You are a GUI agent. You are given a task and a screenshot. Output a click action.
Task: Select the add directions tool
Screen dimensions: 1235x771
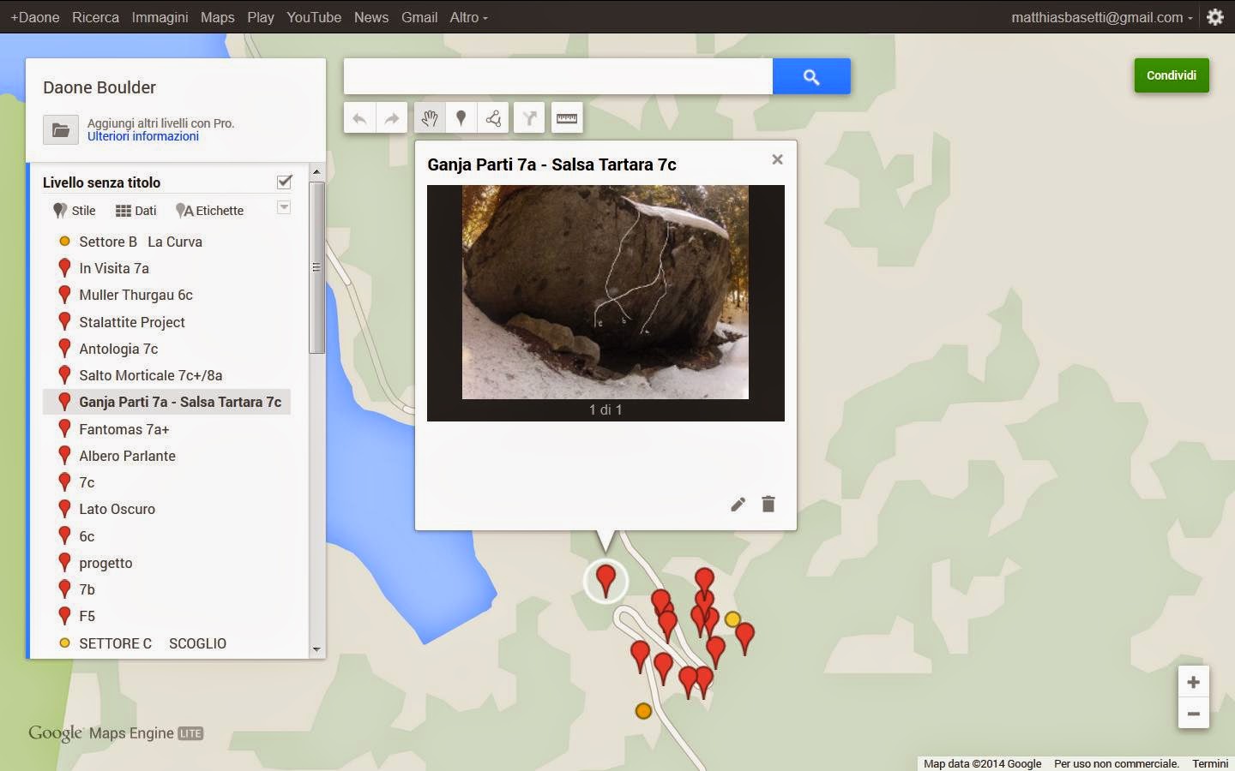[529, 118]
